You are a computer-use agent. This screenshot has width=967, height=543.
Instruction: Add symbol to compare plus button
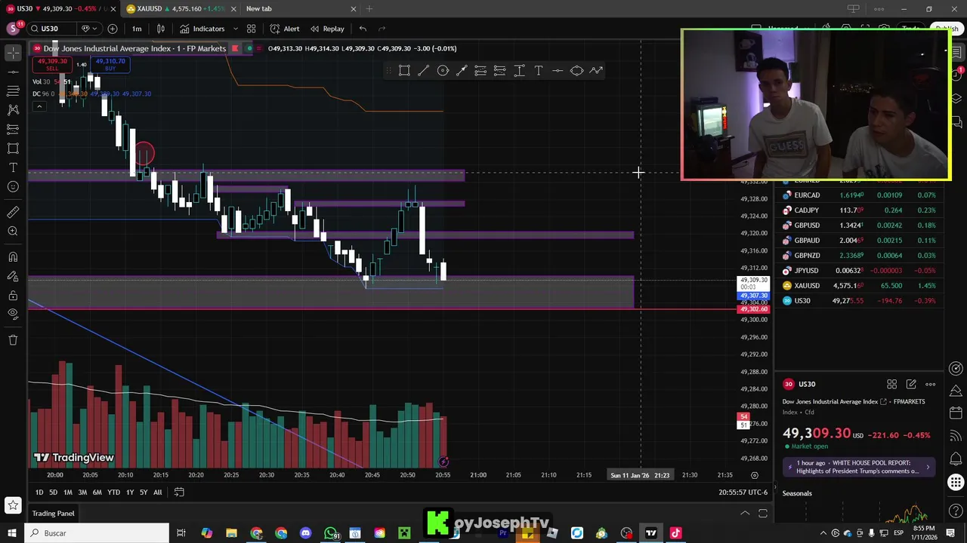click(112, 29)
